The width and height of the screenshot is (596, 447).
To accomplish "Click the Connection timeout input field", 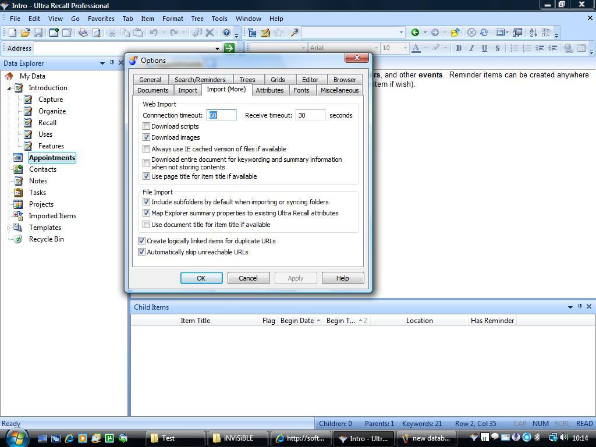I will (x=221, y=115).
